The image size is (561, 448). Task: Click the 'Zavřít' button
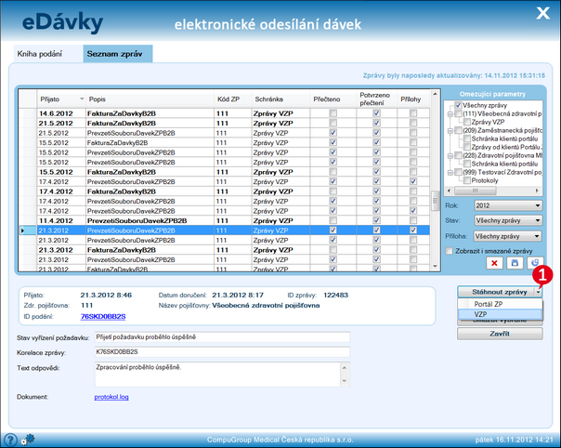pos(500,334)
